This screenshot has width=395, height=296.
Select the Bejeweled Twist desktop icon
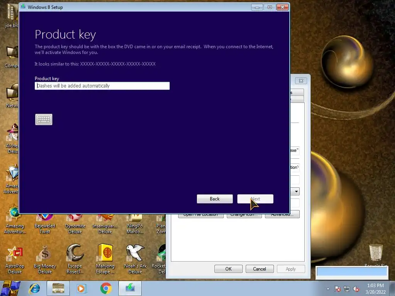[45, 224]
